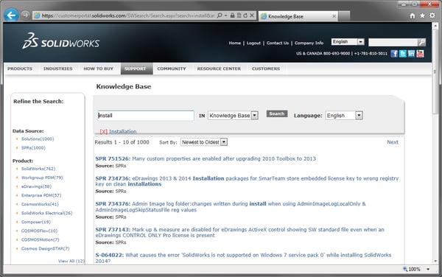The image size is (442, 277).
Task: Open the zoom level dropdown arrow in status bar
Action: tap(428, 269)
